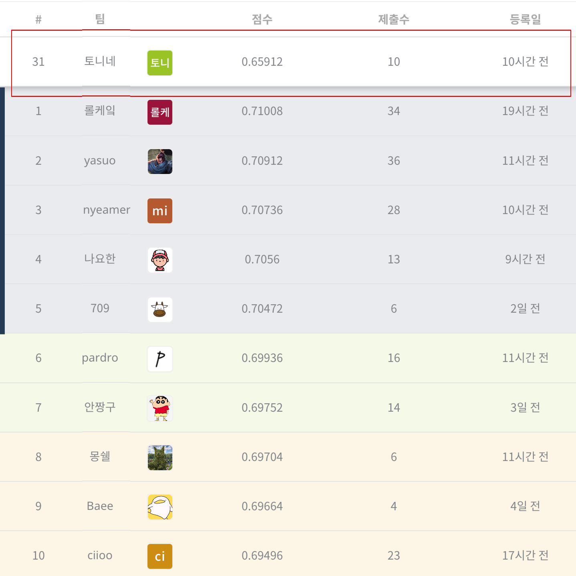Click nyeamer's brown mi avatar
Image resolution: width=576 pixels, height=576 pixels.
point(160,211)
